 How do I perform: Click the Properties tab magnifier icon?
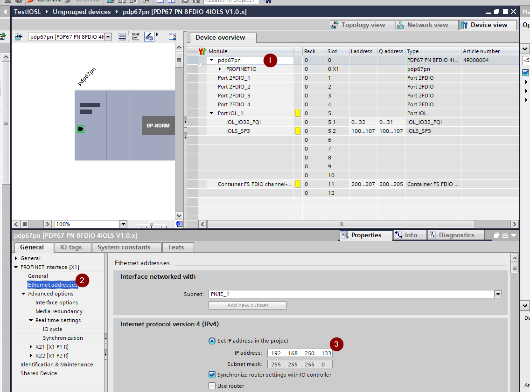345,235
